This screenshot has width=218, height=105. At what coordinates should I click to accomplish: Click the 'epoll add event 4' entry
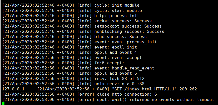pos(116,52)
